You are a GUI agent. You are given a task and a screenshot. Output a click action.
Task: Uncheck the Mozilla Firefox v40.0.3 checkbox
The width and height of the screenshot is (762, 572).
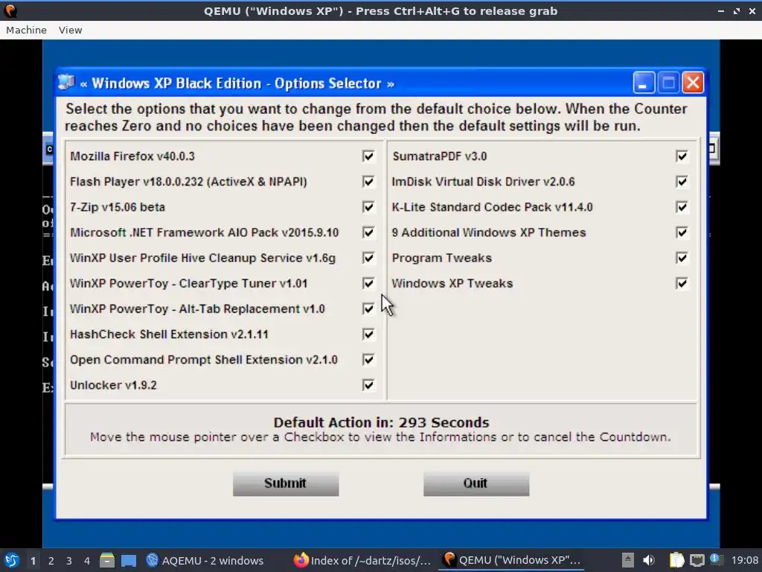click(368, 156)
